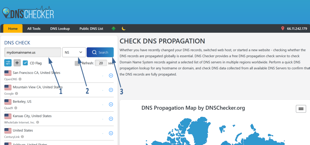Image resolution: width=310 pixels, height=145 pixels.
Task: Open the DNS settings sliders icon
Action: tap(8, 63)
